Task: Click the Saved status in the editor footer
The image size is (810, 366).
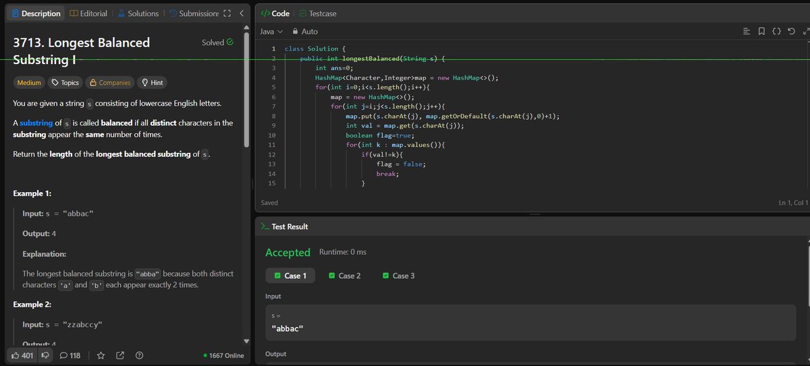Action: tap(269, 202)
